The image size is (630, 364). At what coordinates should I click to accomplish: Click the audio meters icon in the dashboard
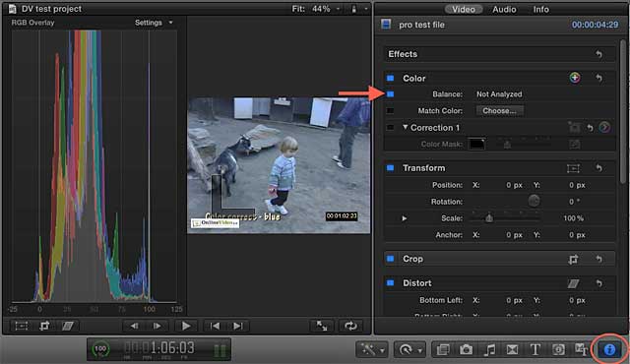[220, 350]
